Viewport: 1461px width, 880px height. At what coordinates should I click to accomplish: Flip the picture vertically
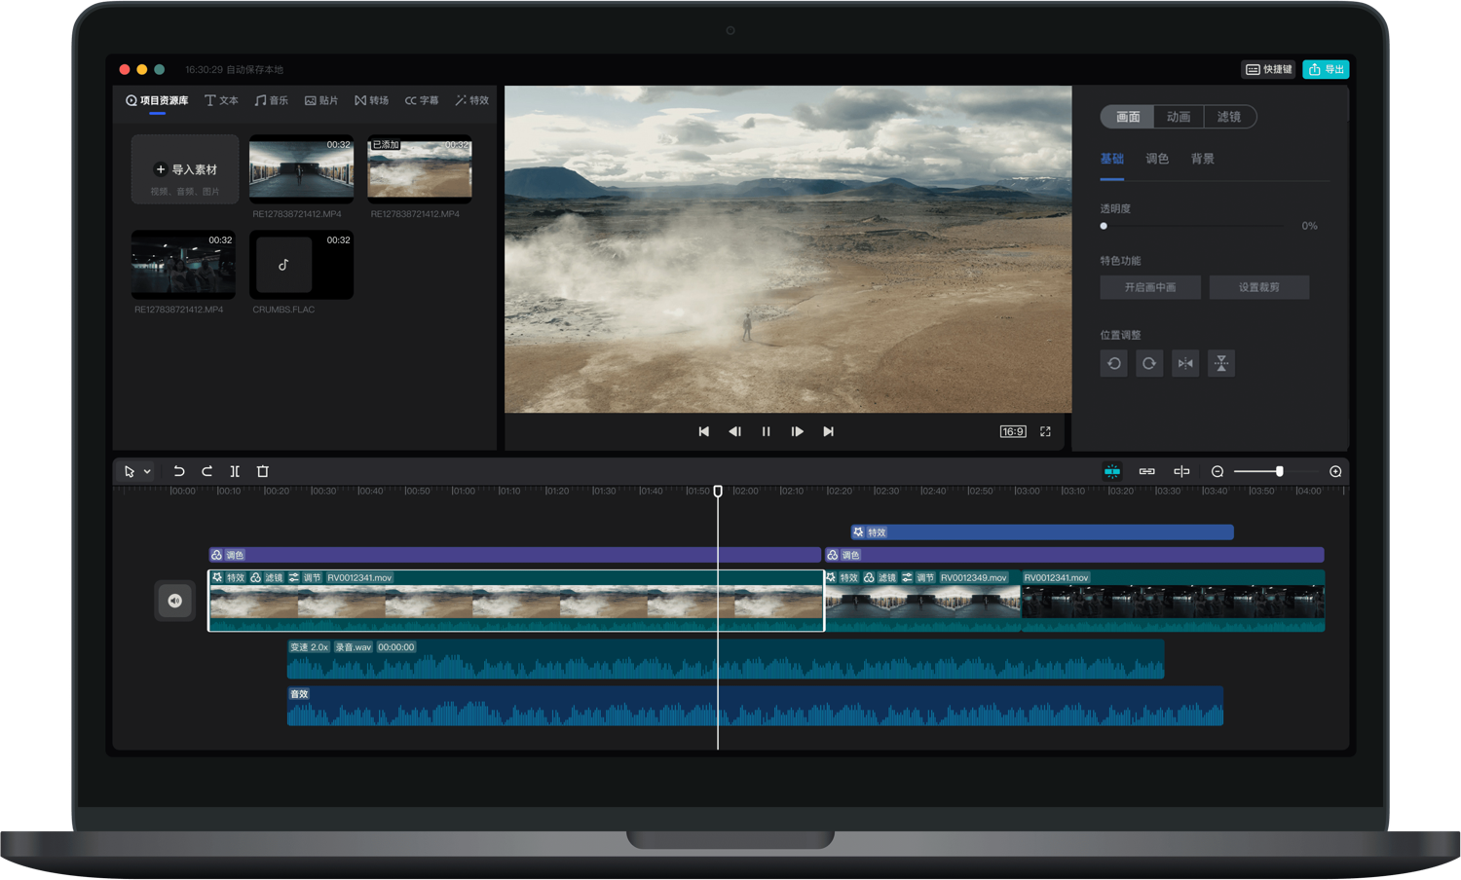click(x=1221, y=363)
